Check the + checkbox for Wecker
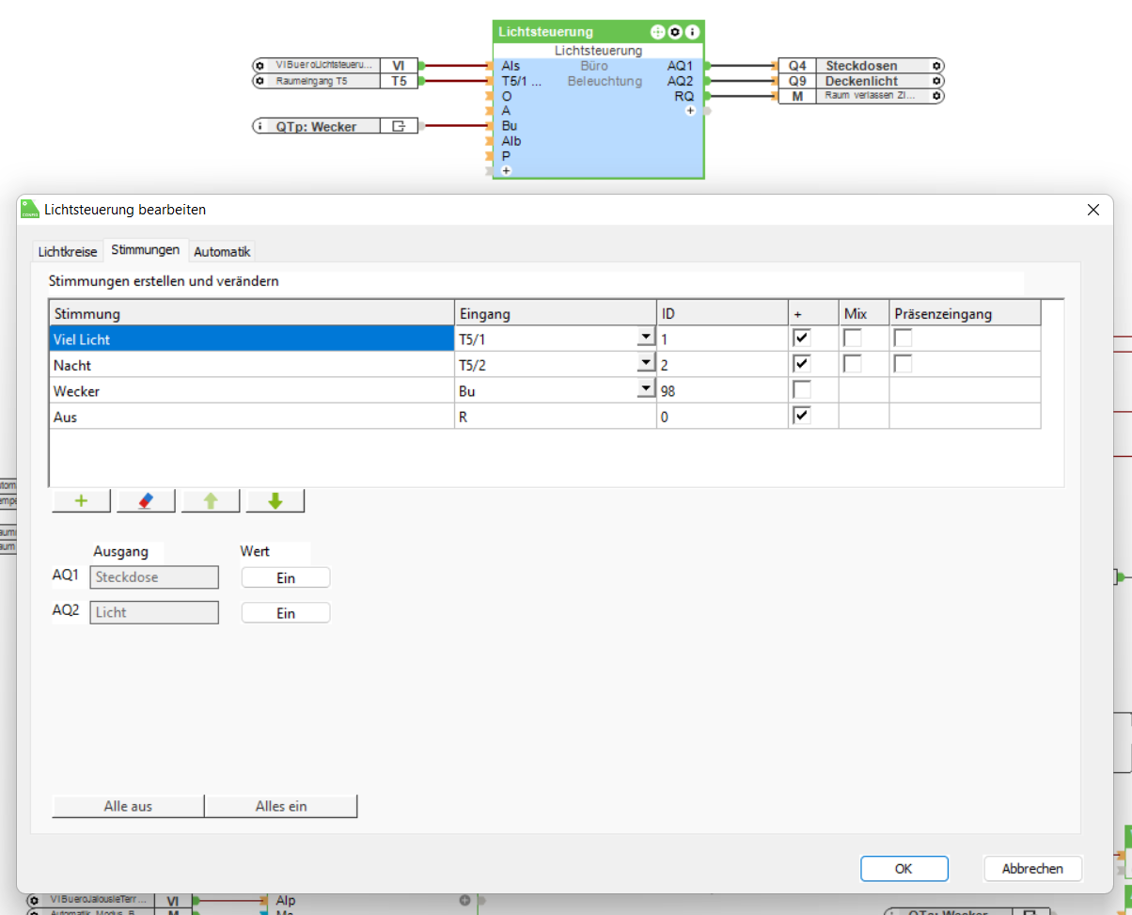 point(802,390)
